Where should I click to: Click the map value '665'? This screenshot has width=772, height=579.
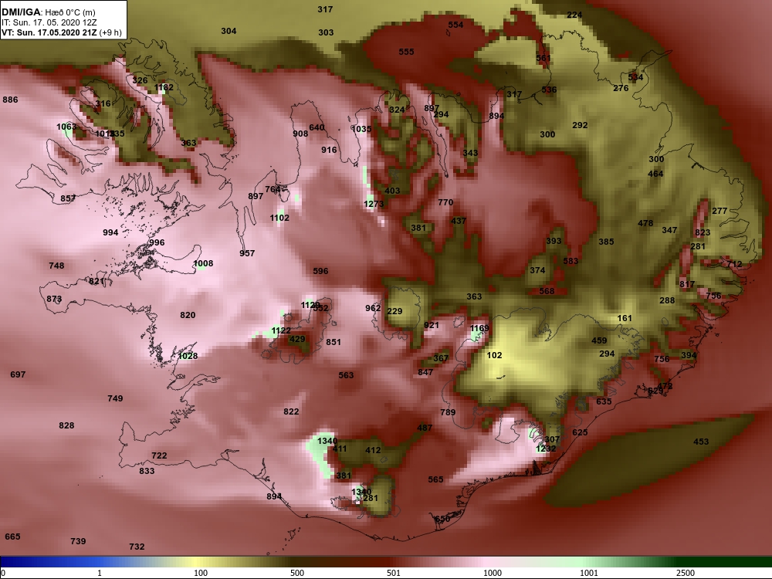click(x=13, y=537)
